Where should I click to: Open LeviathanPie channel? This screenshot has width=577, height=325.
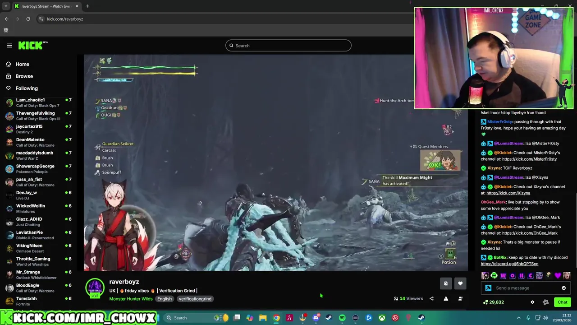point(39,235)
